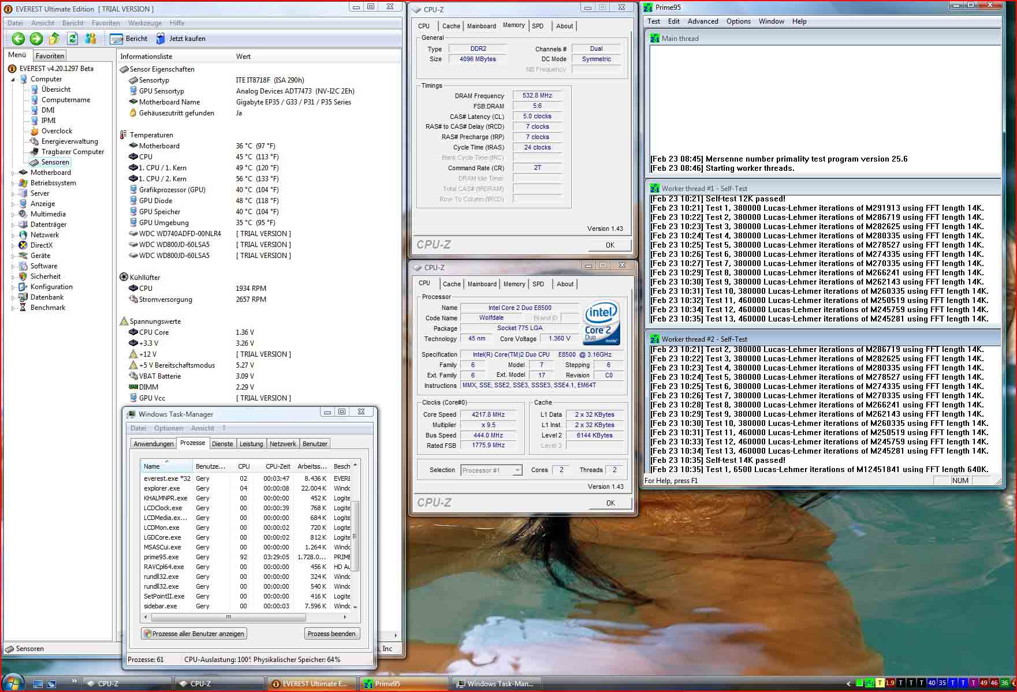The image size is (1017, 692).
Task: Select the Overclock flame icon in the tree
Action: tap(35, 131)
